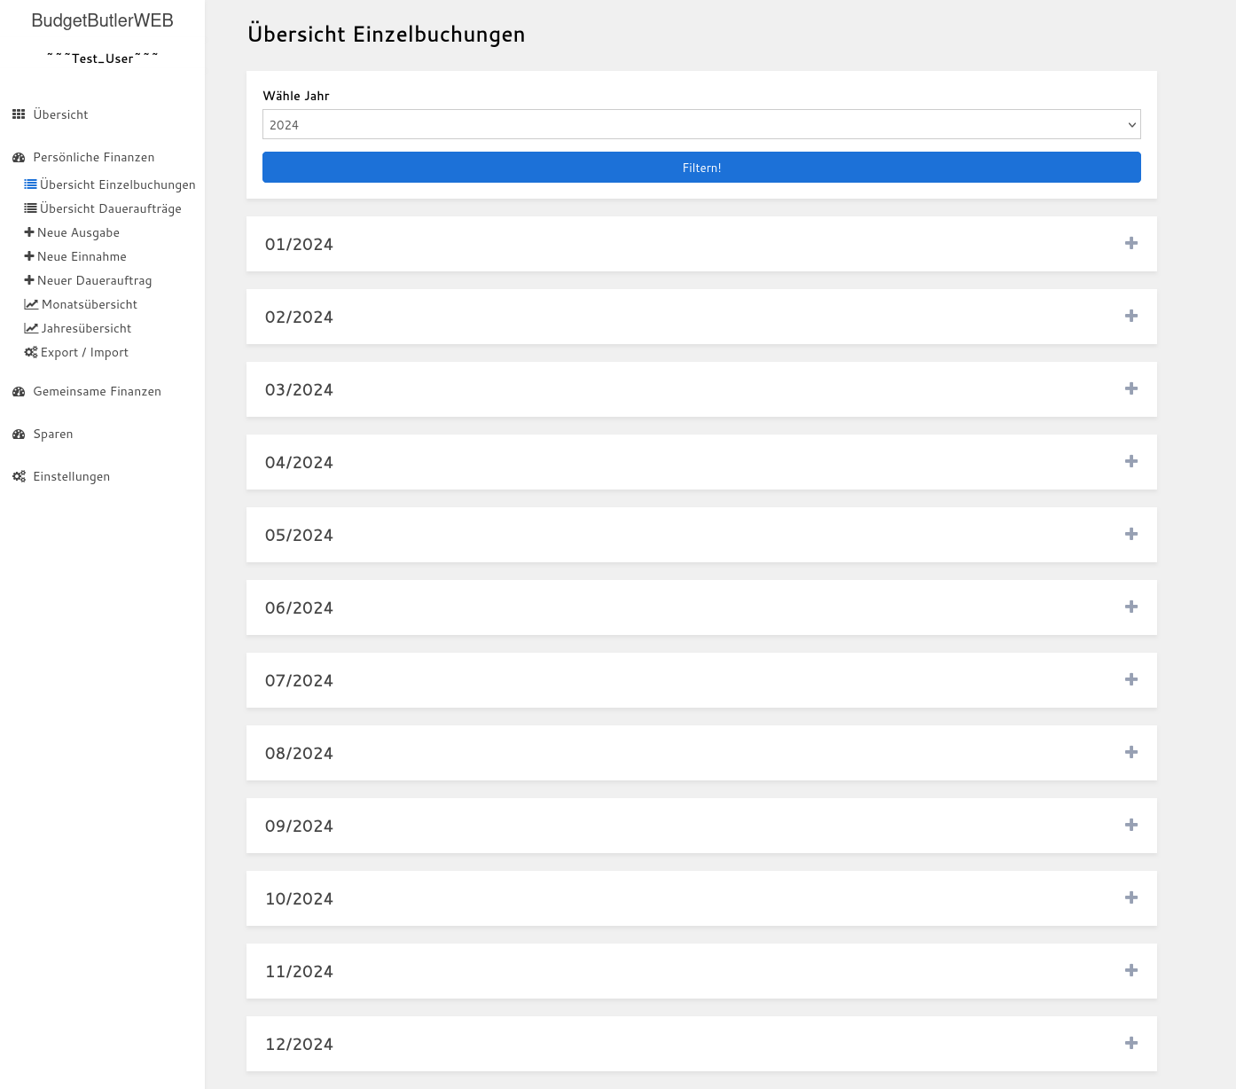Click the BudgetButlerWEB title link

click(x=102, y=20)
